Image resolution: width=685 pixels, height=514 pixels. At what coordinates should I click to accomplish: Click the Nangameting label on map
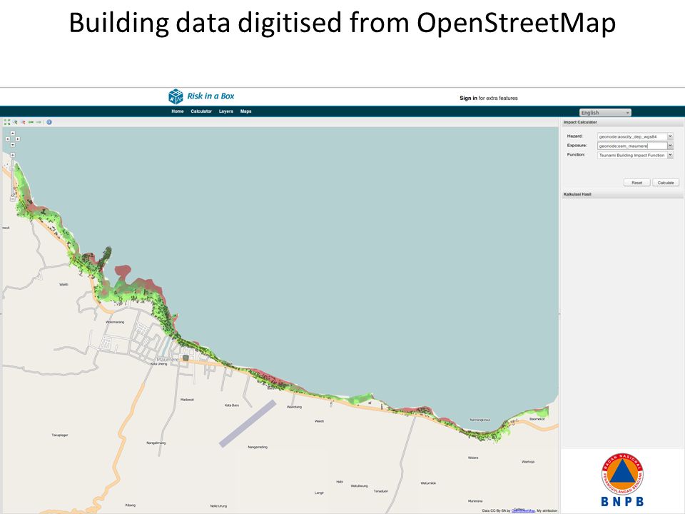tap(258, 447)
